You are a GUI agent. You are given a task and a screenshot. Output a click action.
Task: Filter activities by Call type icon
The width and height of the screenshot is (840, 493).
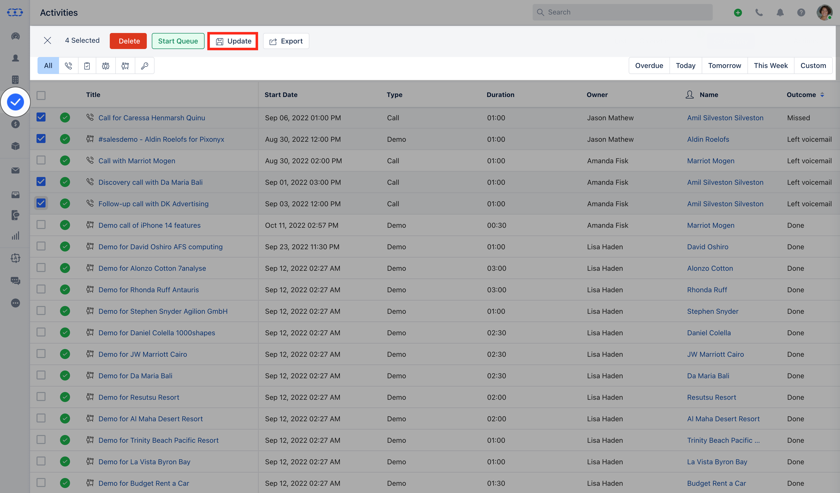point(68,66)
